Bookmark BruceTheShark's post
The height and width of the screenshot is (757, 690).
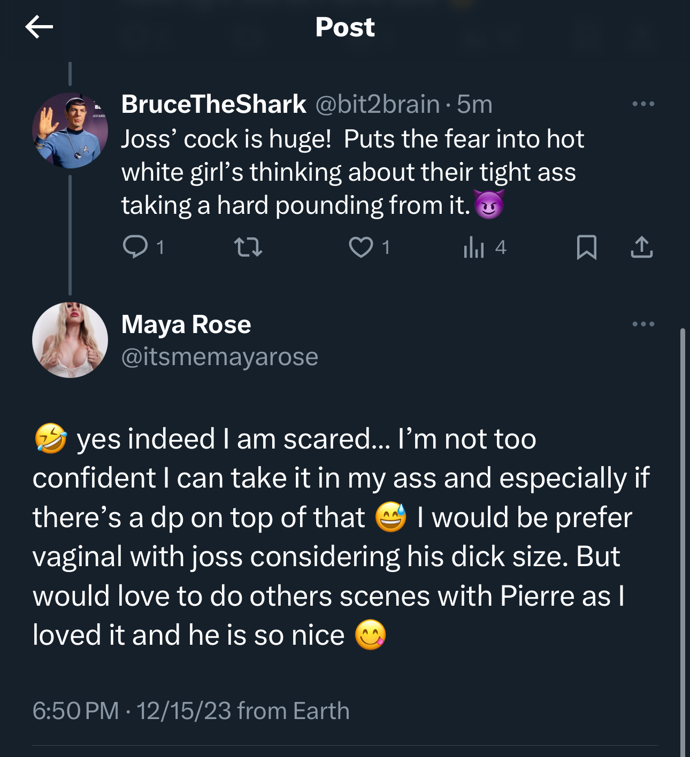586,247
